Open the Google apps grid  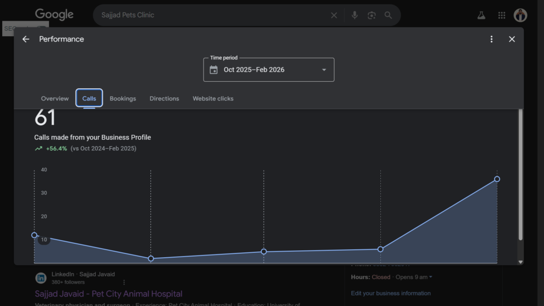[x=501, y=15]
